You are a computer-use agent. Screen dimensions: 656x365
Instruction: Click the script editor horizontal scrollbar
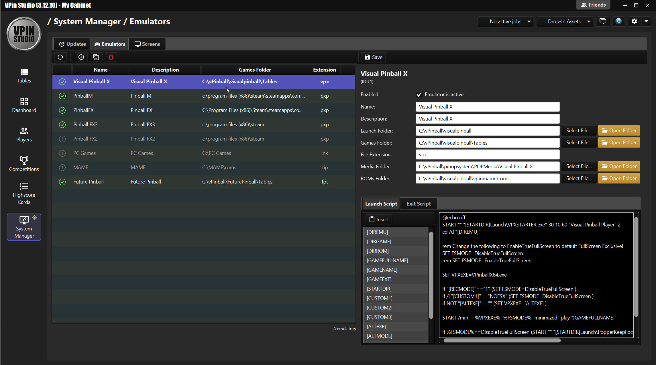(502, 340)
